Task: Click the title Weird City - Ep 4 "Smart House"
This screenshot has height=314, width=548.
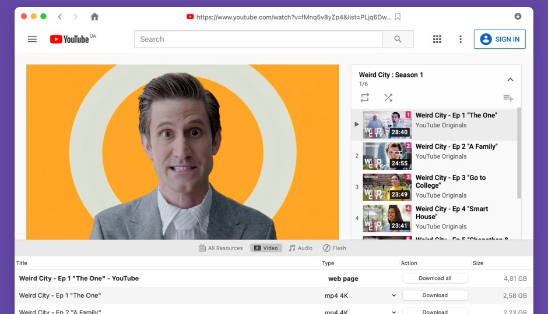Action: click(452, 213)
